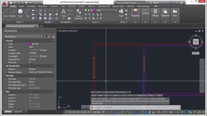Click the customize wrench icon on command line
This screenshot has height=116, width=207.
pos(88,108)
